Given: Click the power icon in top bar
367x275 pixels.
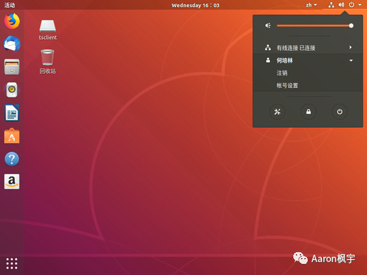Looking at the screenshot, I should (x=351, y=5).
